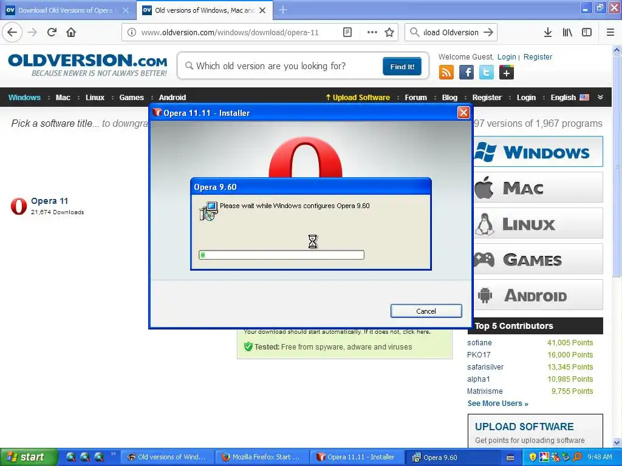Open the Blog nav link
Image resolution: width=622 pixels, height=466 pixels.
(450, 98)
